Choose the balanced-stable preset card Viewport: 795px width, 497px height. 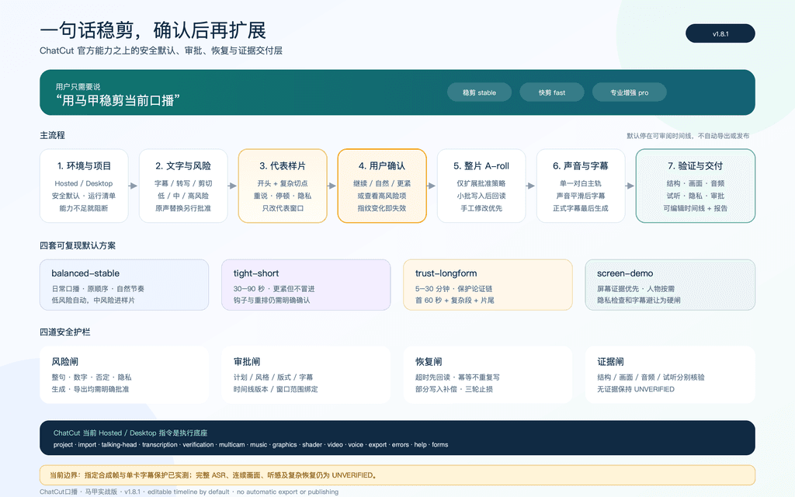[x=124, y=284]
